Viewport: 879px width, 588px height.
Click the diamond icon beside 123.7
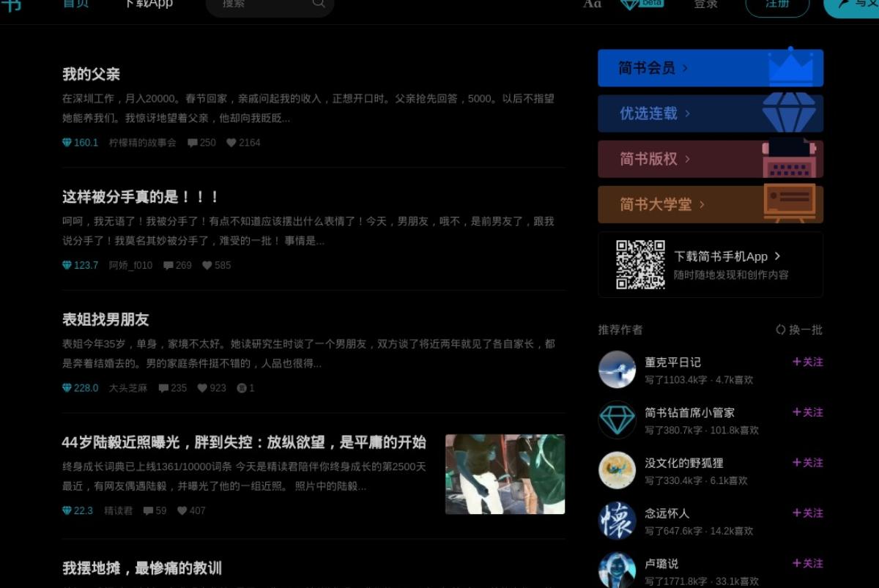point(67,265)
